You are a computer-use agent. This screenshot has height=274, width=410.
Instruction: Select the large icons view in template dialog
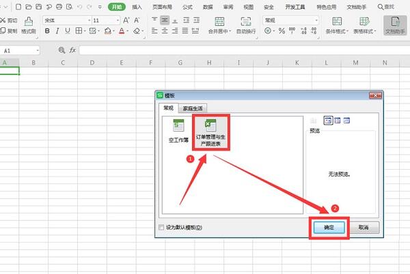[328, 121]
